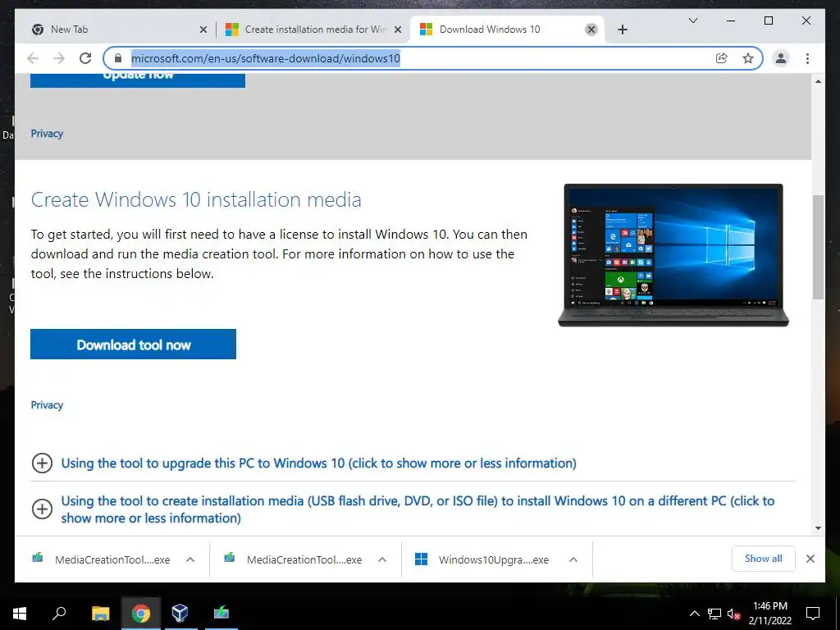This screenshot has width=840, height=630.
Task: Open the notification center icon
Action: [x=813, y=614]
